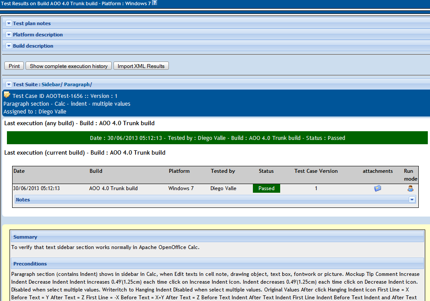Screen dimensions: 430x301
Task: Expand Test plan notes section
Action: pyautogui.click(x=9, y=23)
